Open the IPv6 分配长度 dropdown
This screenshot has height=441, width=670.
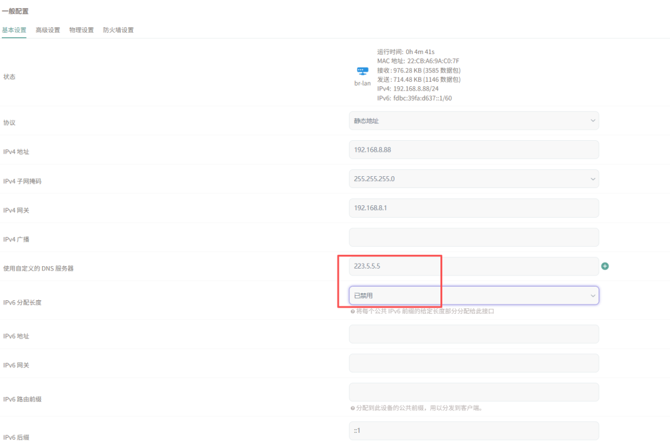[473, 296]
